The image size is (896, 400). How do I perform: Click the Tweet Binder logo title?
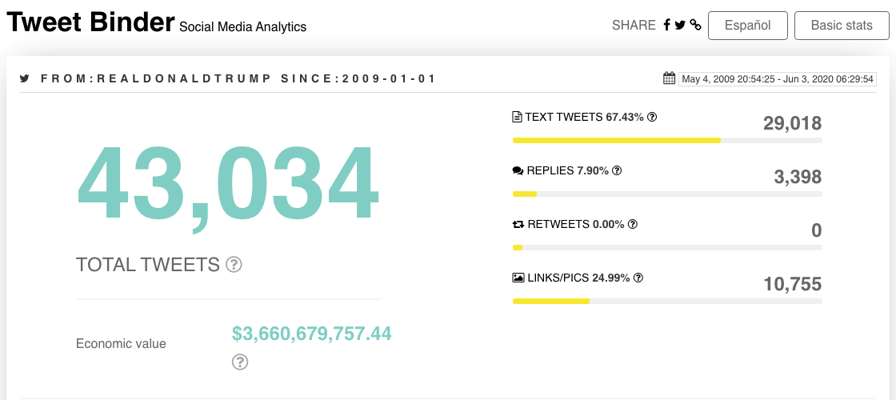click(x=90, y=22)
